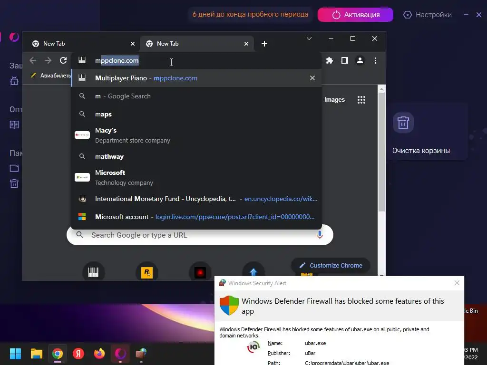Click the Активация activation button
The width and height of the screenshot is (487, 365).
point(355,15)
